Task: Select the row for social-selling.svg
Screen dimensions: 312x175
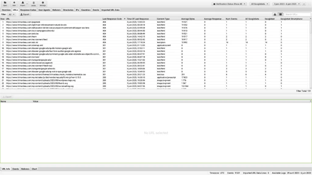Action: (155, 86)
